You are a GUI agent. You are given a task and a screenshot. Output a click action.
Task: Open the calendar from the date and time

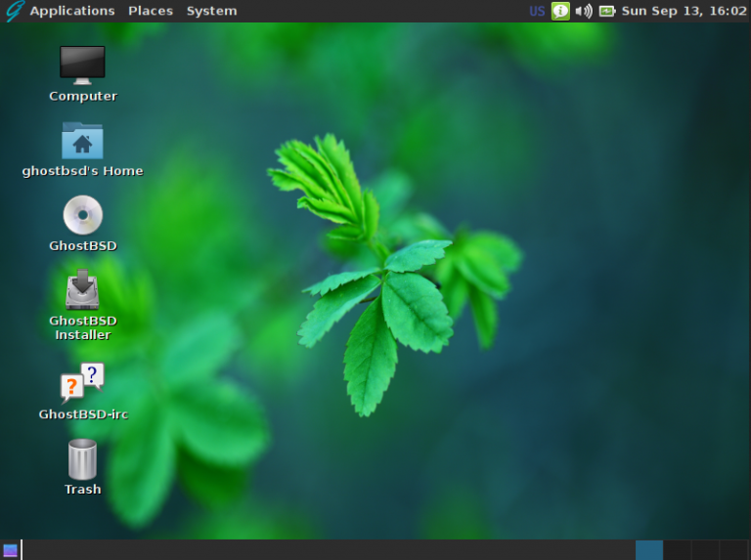point(684,11)
